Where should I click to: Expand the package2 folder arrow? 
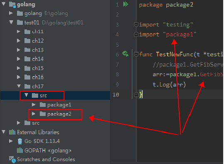tap(34, 114)
